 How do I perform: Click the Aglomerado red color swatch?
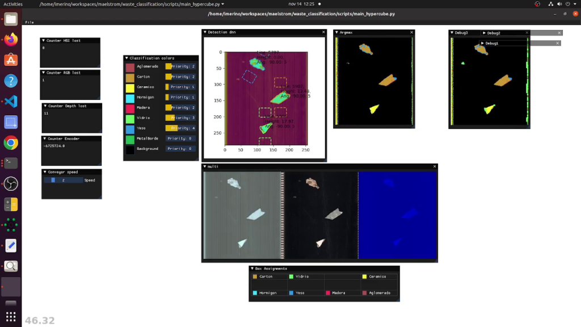[x=130, y=66]
